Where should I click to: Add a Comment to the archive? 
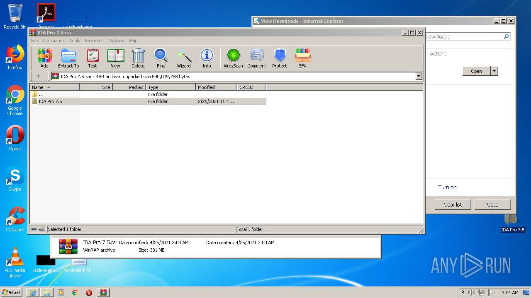[257, 58]
